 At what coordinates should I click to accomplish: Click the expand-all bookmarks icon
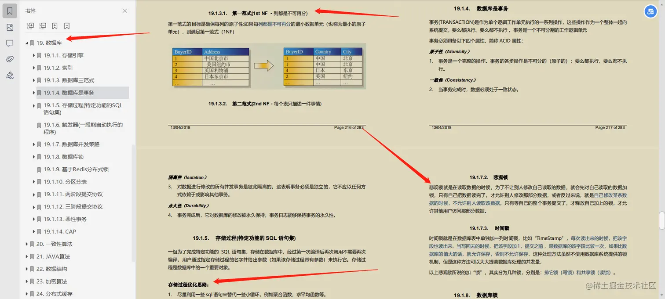click(30, 26)
